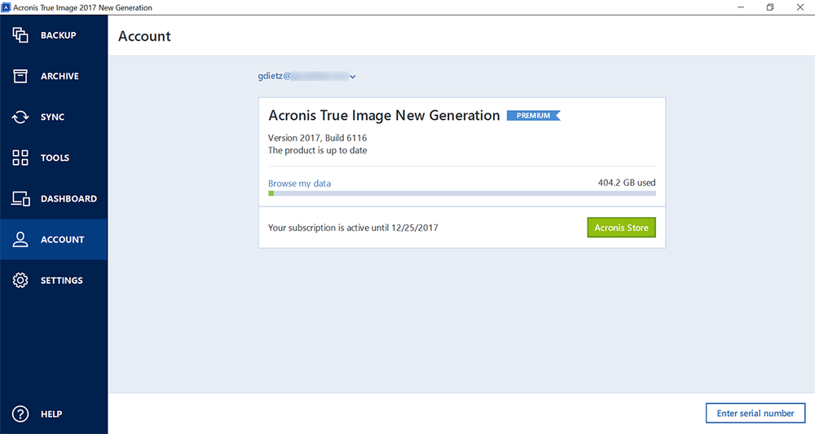Click 'The product is up to date' text
Viewport: 815px width, 434px height.
pos(317,150)
